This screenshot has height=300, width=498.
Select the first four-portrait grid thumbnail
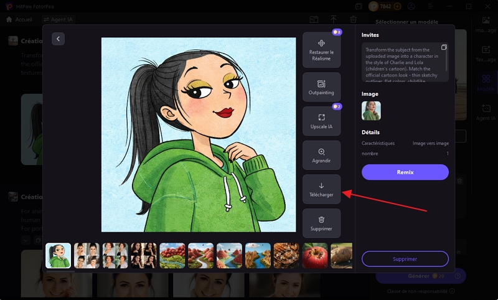(x=87, y=256)
